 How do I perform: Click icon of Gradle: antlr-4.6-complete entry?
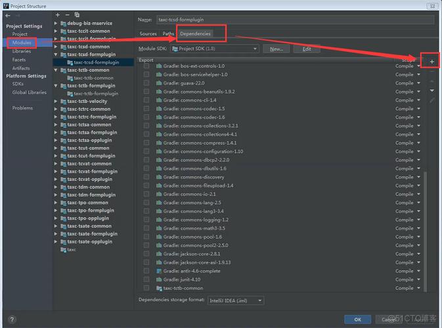(159, 271)
